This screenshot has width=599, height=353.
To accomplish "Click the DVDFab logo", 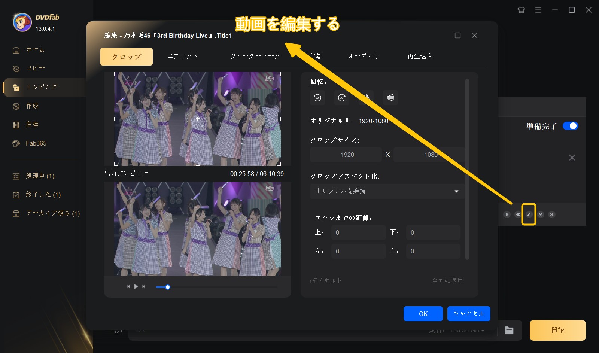I will [22, 22].
